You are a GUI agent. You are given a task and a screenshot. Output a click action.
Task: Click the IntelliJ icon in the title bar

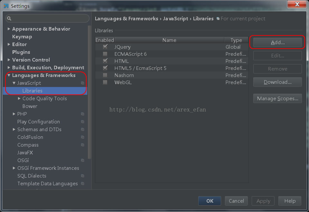6,6
